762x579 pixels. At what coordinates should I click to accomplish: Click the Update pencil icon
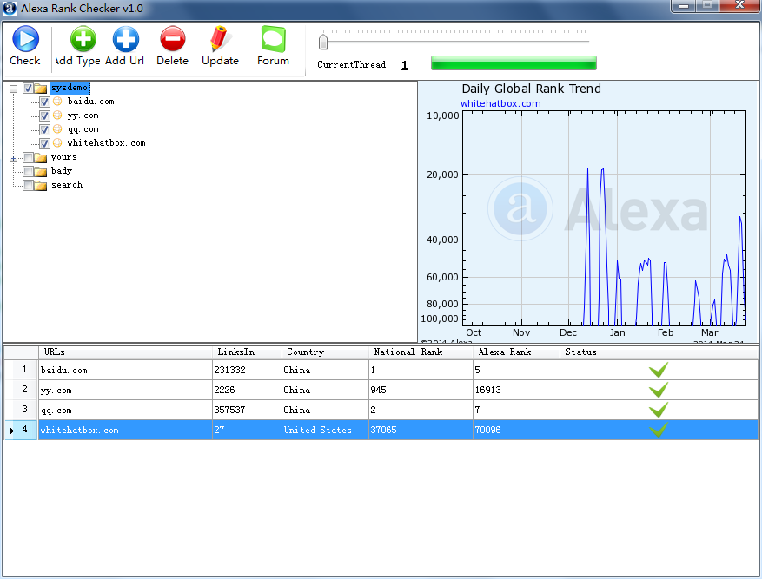(220, 39)
